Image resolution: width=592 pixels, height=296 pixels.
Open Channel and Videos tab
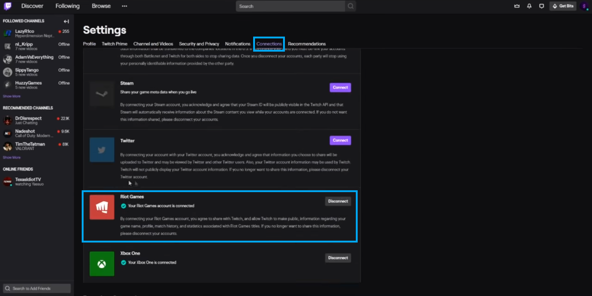(153, 44)
